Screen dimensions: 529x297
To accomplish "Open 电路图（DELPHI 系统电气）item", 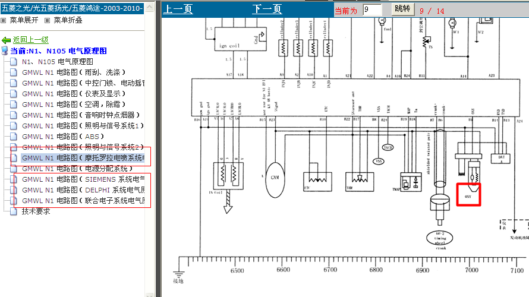I will coord(83,190).
